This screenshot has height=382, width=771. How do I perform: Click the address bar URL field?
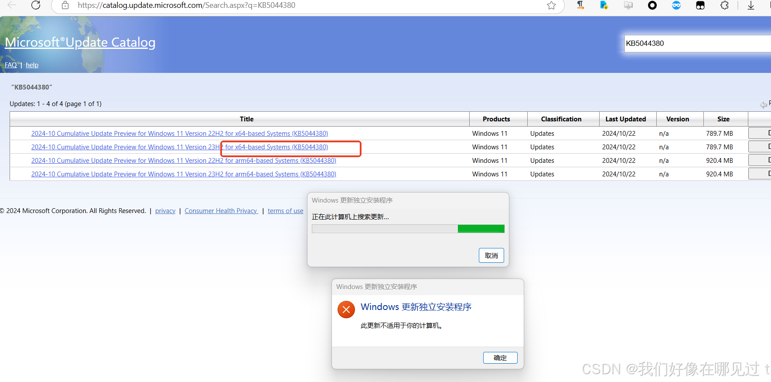307,5
